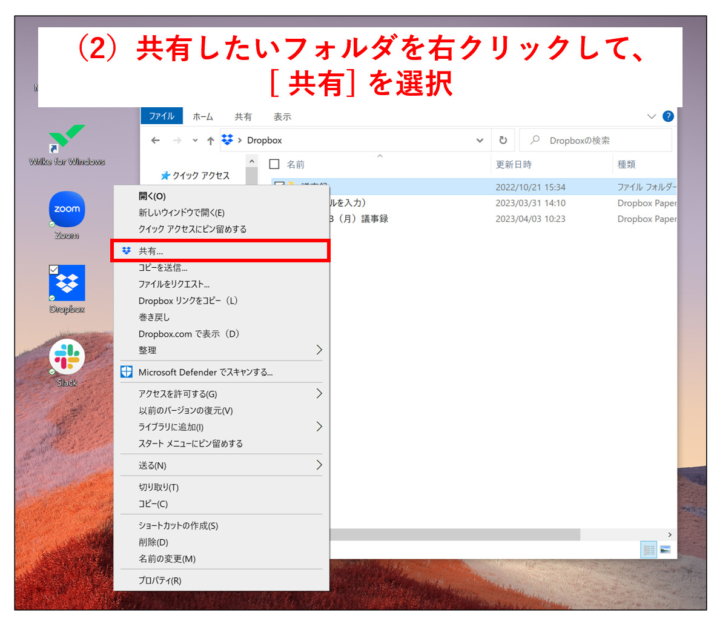Choose クイック アクセスにピン留めする
The image size is (714, 618).
[x=221, y=229]
